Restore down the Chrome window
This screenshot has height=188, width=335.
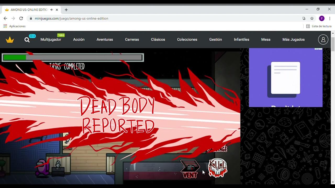(x=318, y=9)
